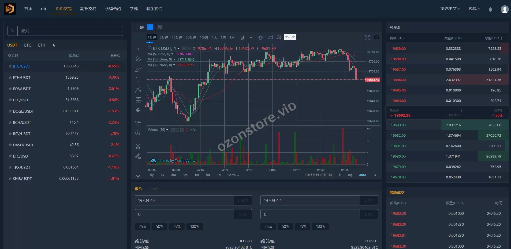Enter fullscreen chart mode
The image size is (511, 249).
[x=367, y=38]
